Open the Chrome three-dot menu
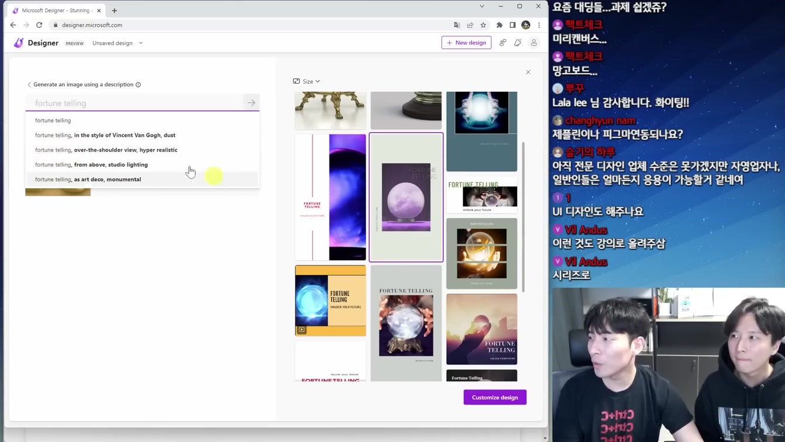785x442 pixels. 539,25
